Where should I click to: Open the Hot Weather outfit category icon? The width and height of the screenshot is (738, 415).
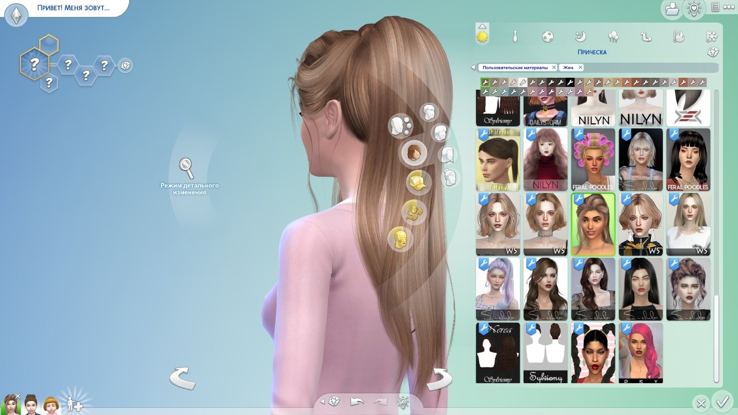(679, 37)
